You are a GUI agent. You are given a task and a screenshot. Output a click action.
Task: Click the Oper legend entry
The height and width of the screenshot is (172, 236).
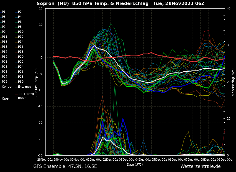5,99
